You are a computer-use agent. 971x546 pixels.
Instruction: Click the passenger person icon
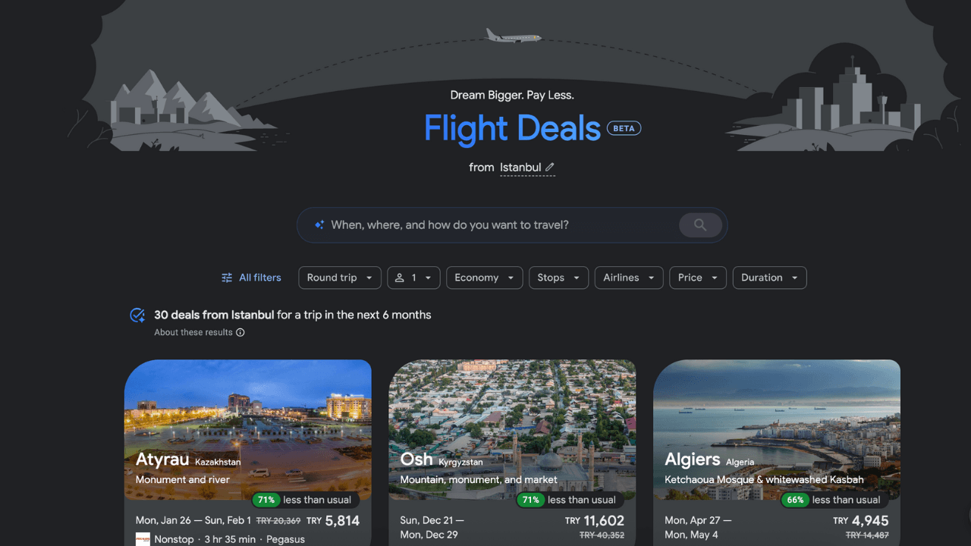[399, 278]
